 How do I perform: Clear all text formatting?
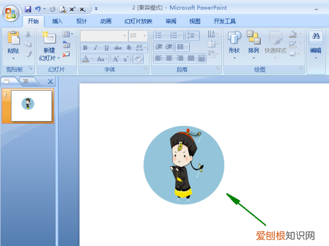[138, 59]
